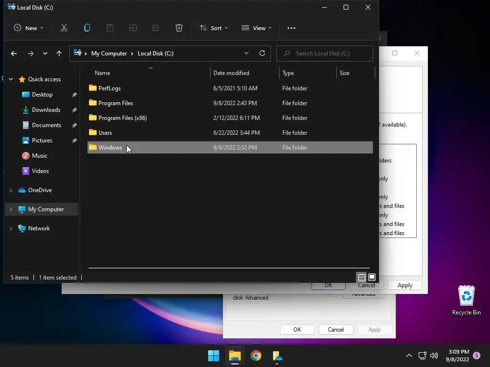490x367 pixels.
Task: Open Recycle Bin on the desktop
Action: [466, 300]
